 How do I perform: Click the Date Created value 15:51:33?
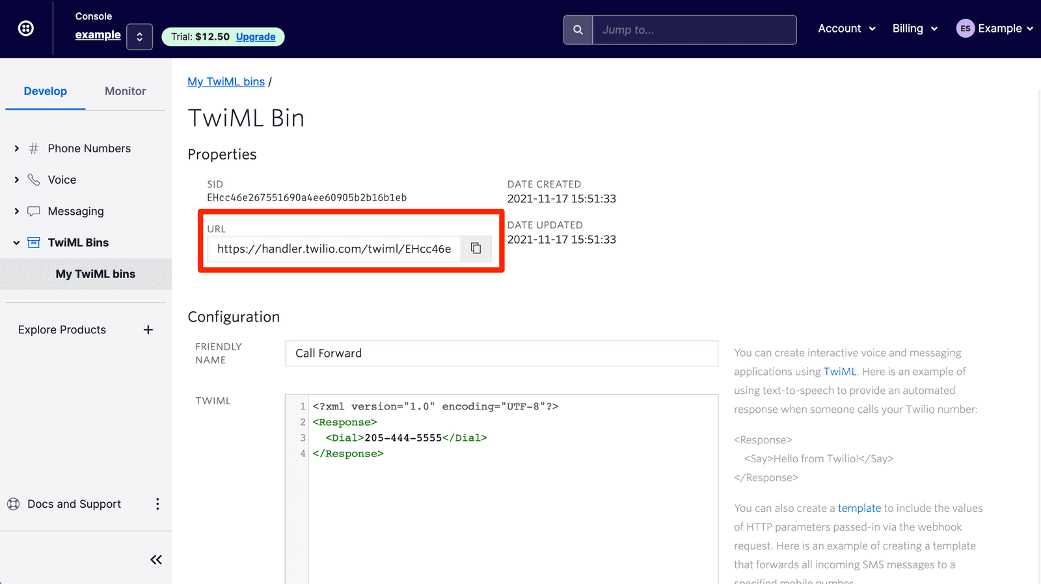(561, 199)
